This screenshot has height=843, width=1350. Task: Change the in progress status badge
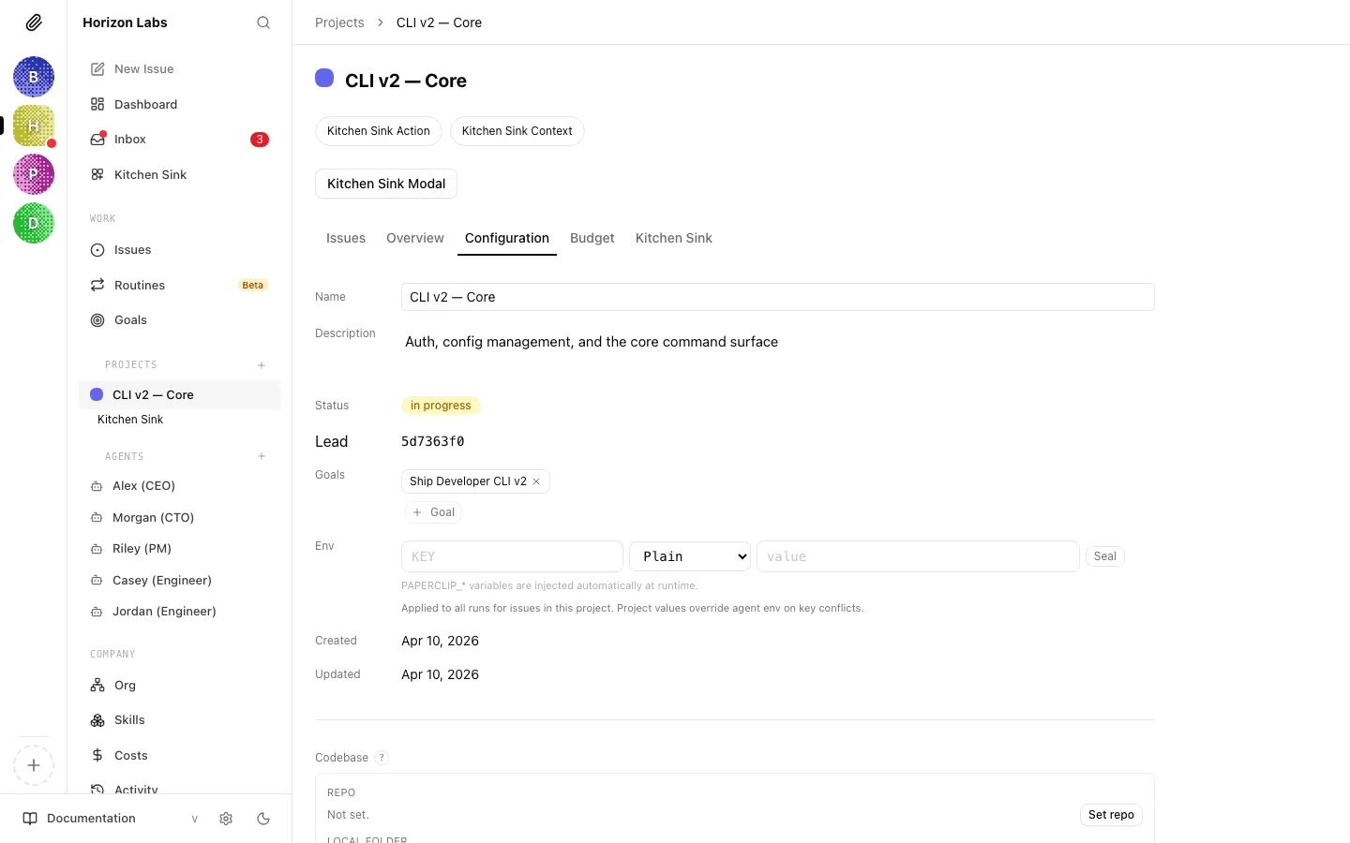click(441, 406)
